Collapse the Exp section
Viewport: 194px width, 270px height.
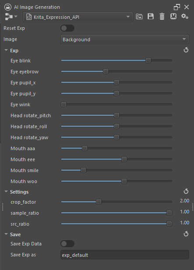[6, 50]
